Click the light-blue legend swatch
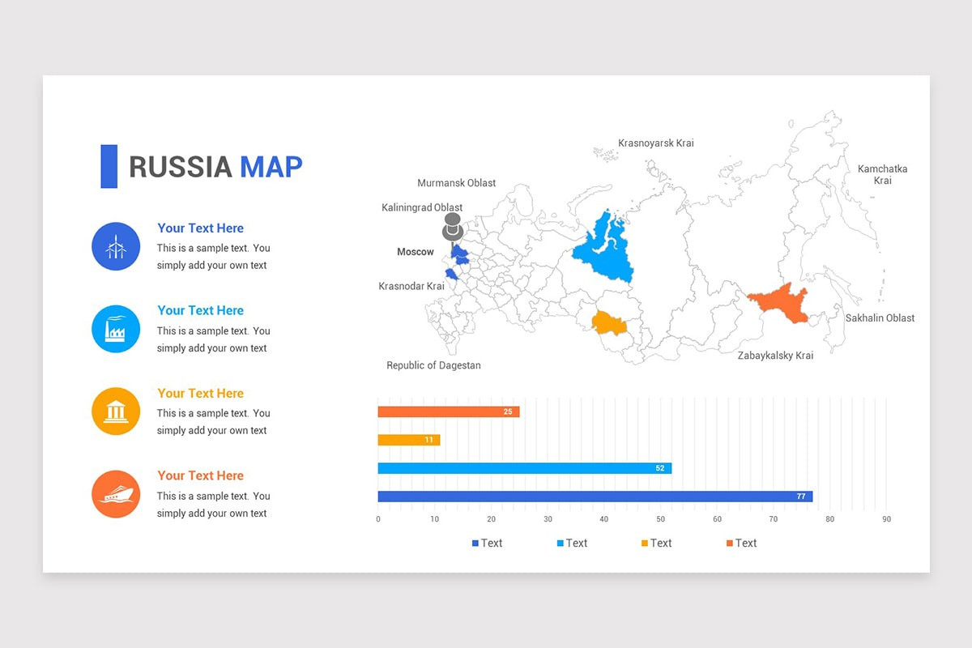The width and height of the screenshot is (972, 648). tap(561, 544)
